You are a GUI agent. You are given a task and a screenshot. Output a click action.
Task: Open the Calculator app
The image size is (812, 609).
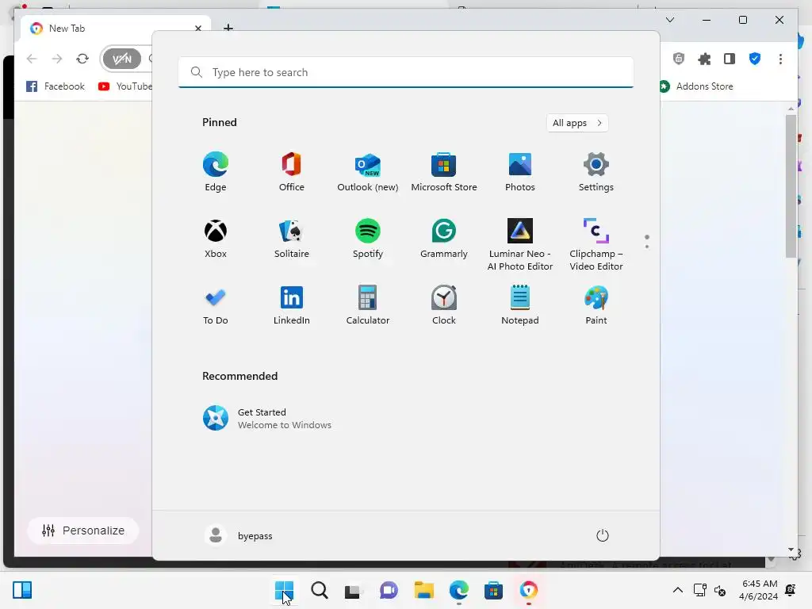pos(368,305)
